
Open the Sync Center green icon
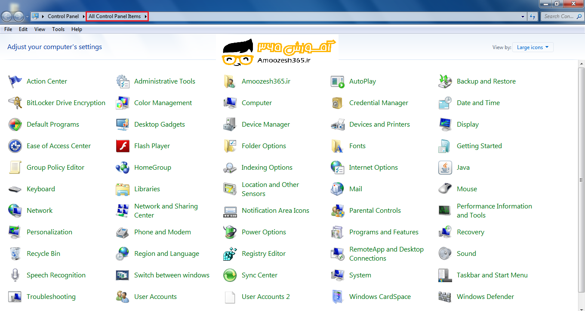[x=230, y=275]
